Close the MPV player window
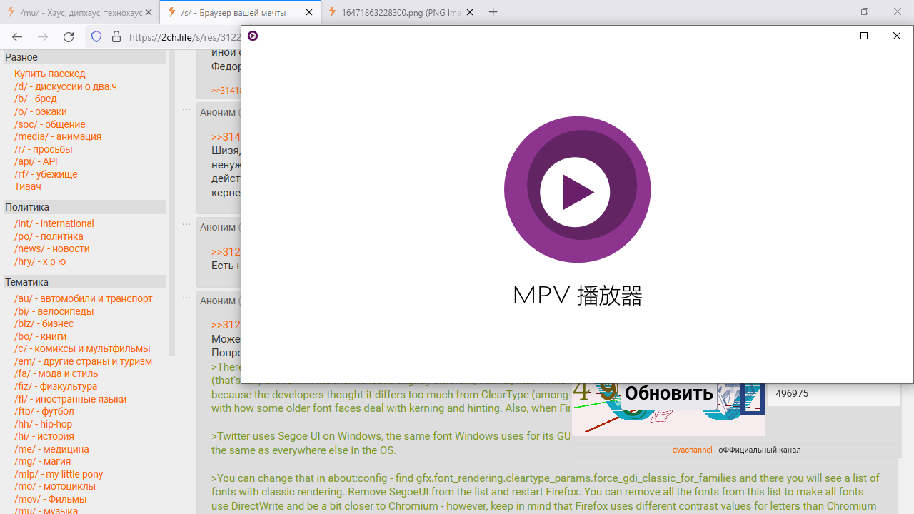 click(x=897, y=36)
